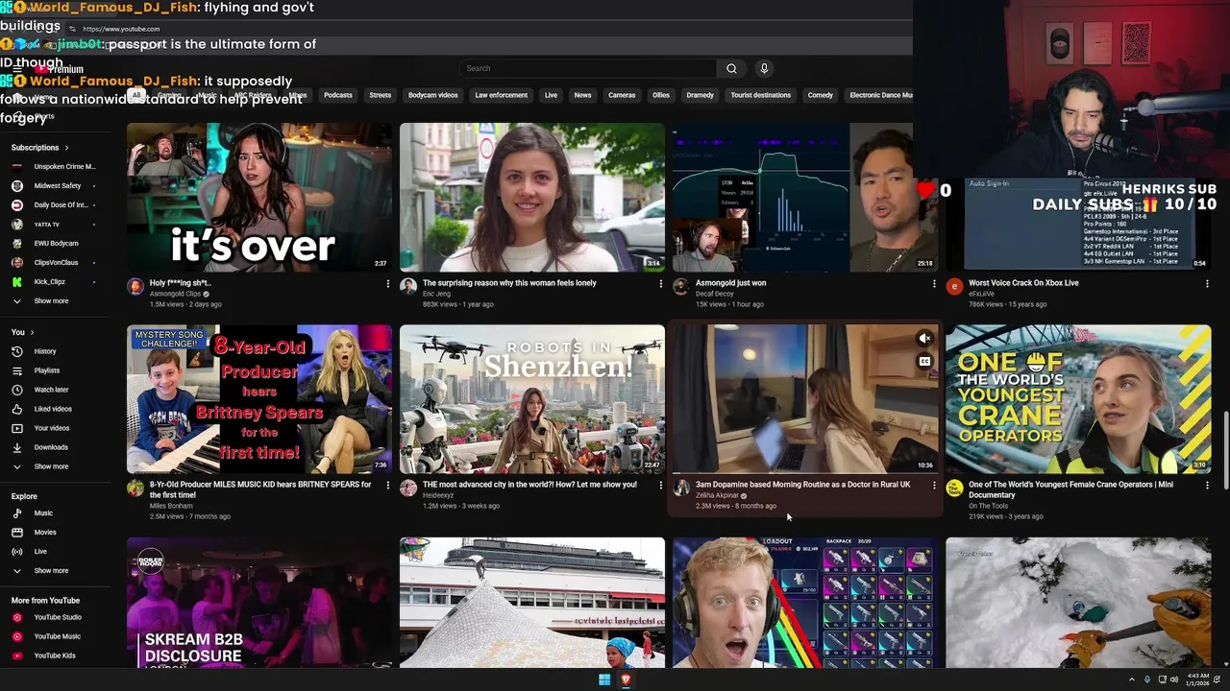This screenshot has width=1230, height=691.
Task: Select the Law enforcement filter chip
Action: point(501,95)
